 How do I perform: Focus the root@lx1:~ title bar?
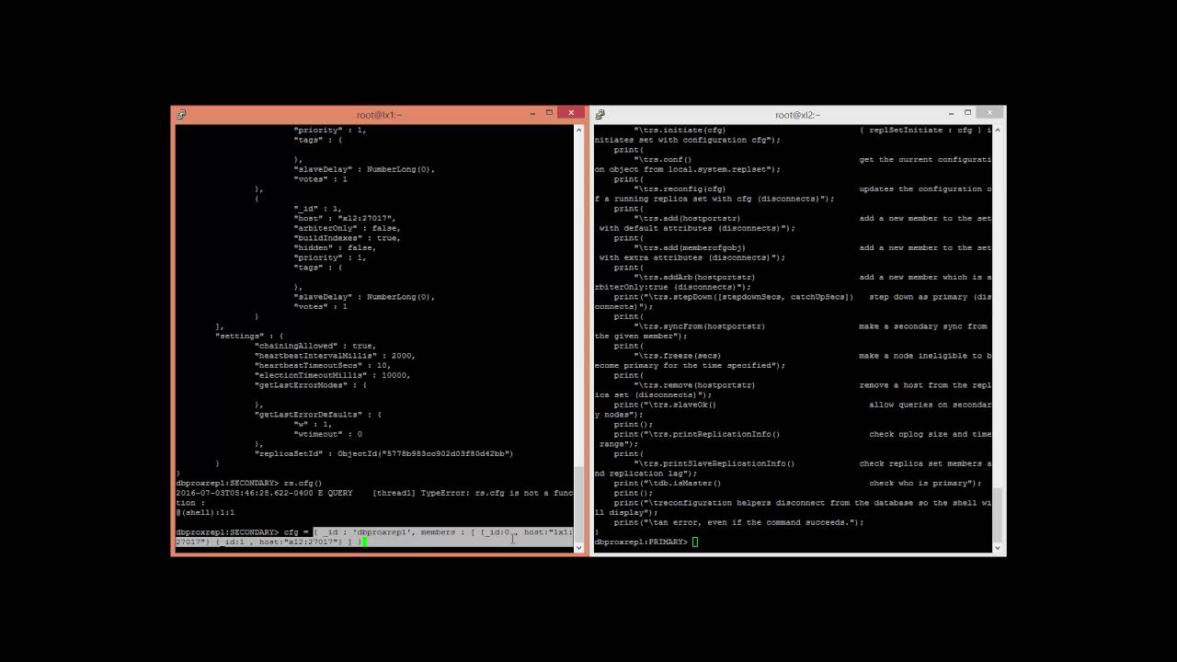379,114
